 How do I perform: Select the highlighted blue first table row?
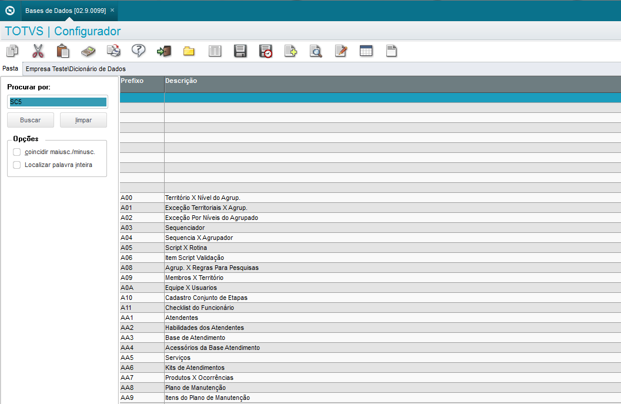pos(370,98)
